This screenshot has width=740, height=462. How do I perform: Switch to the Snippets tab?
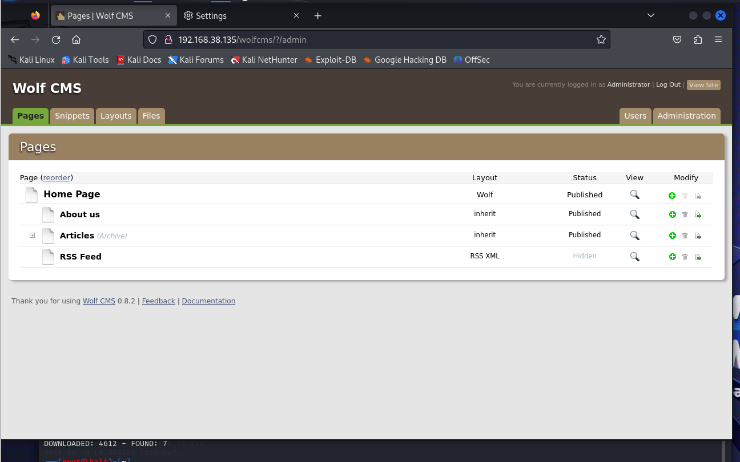pyautogui.click(x=72, y=116)
